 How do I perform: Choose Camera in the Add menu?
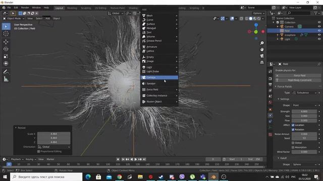[x=159, y=77]
